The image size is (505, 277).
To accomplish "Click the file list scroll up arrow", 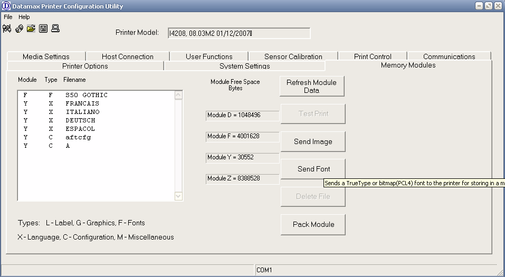I will pyautogui.click(x=178, y=95).
